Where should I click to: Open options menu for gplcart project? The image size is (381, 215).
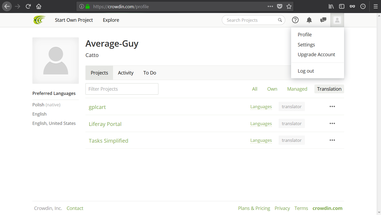(x=332, y=107)
